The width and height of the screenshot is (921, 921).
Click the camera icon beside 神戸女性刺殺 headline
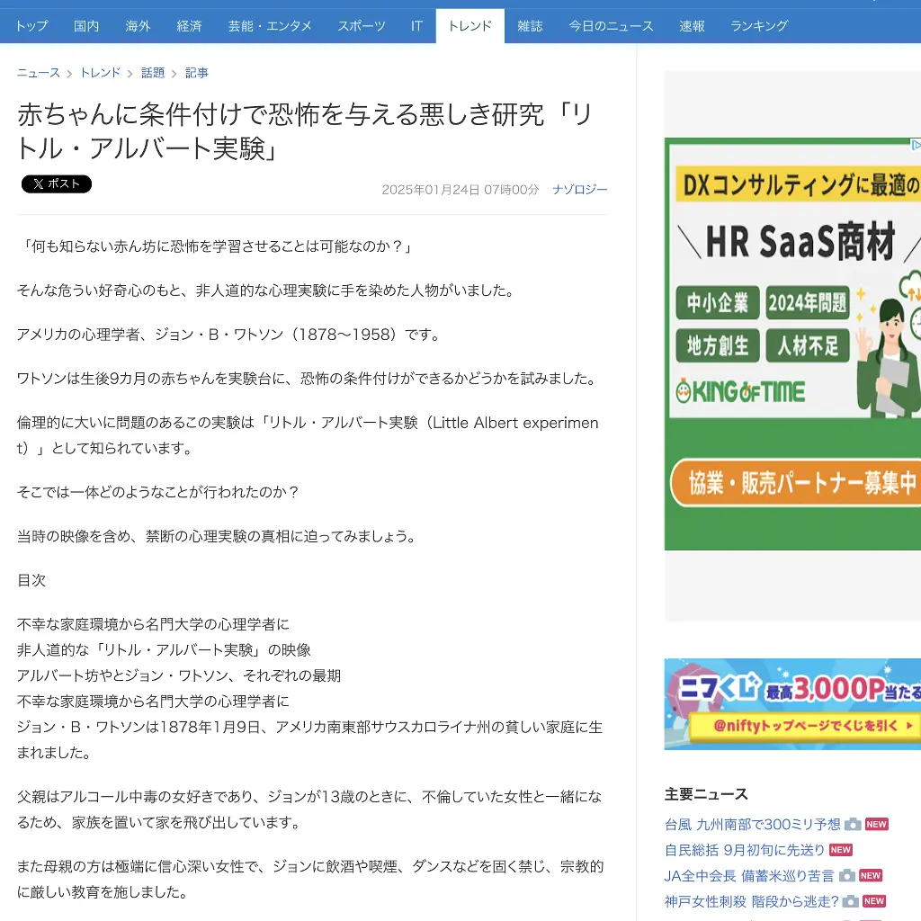[849, 901]
